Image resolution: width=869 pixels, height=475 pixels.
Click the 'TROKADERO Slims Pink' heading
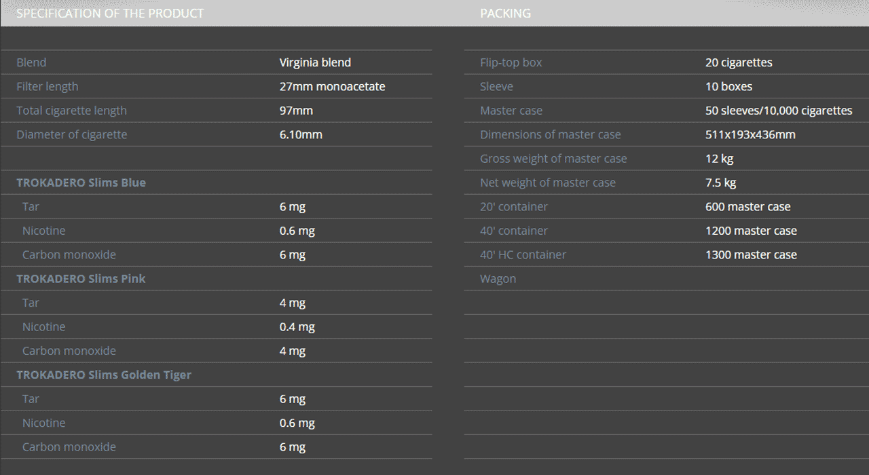81,279
